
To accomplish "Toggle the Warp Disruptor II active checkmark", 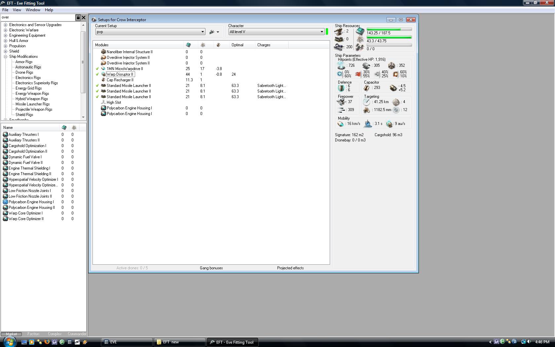I will pos(97,74).
